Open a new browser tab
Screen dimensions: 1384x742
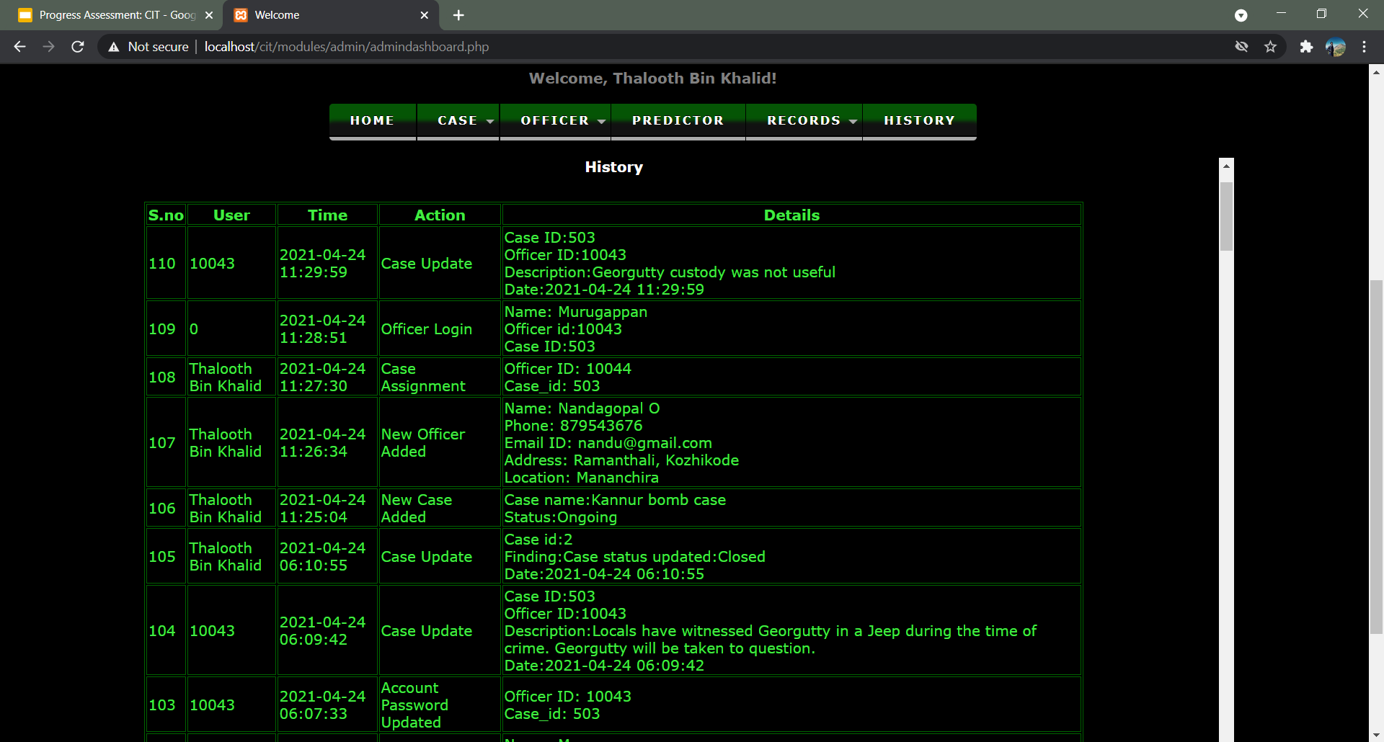point(458,15)
